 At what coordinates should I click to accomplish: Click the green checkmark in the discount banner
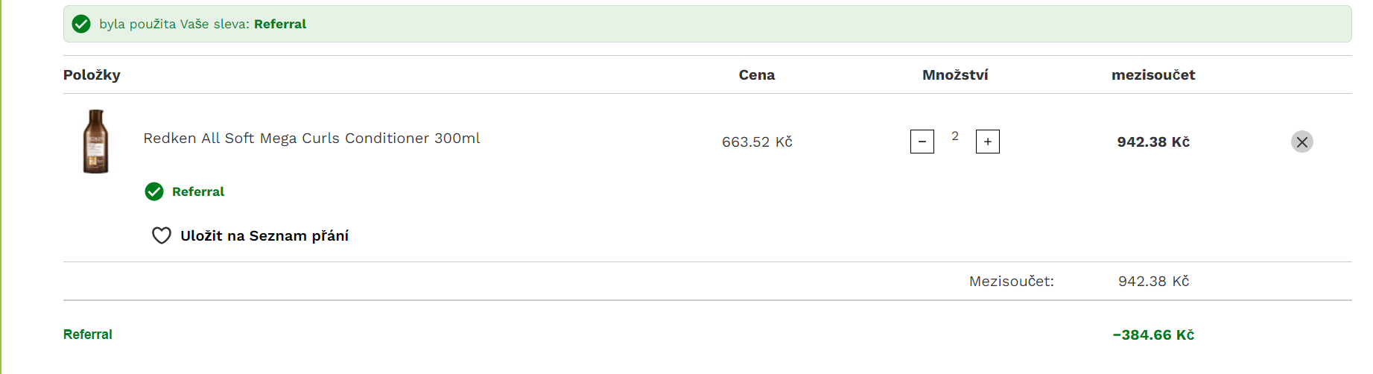point(81,24)
